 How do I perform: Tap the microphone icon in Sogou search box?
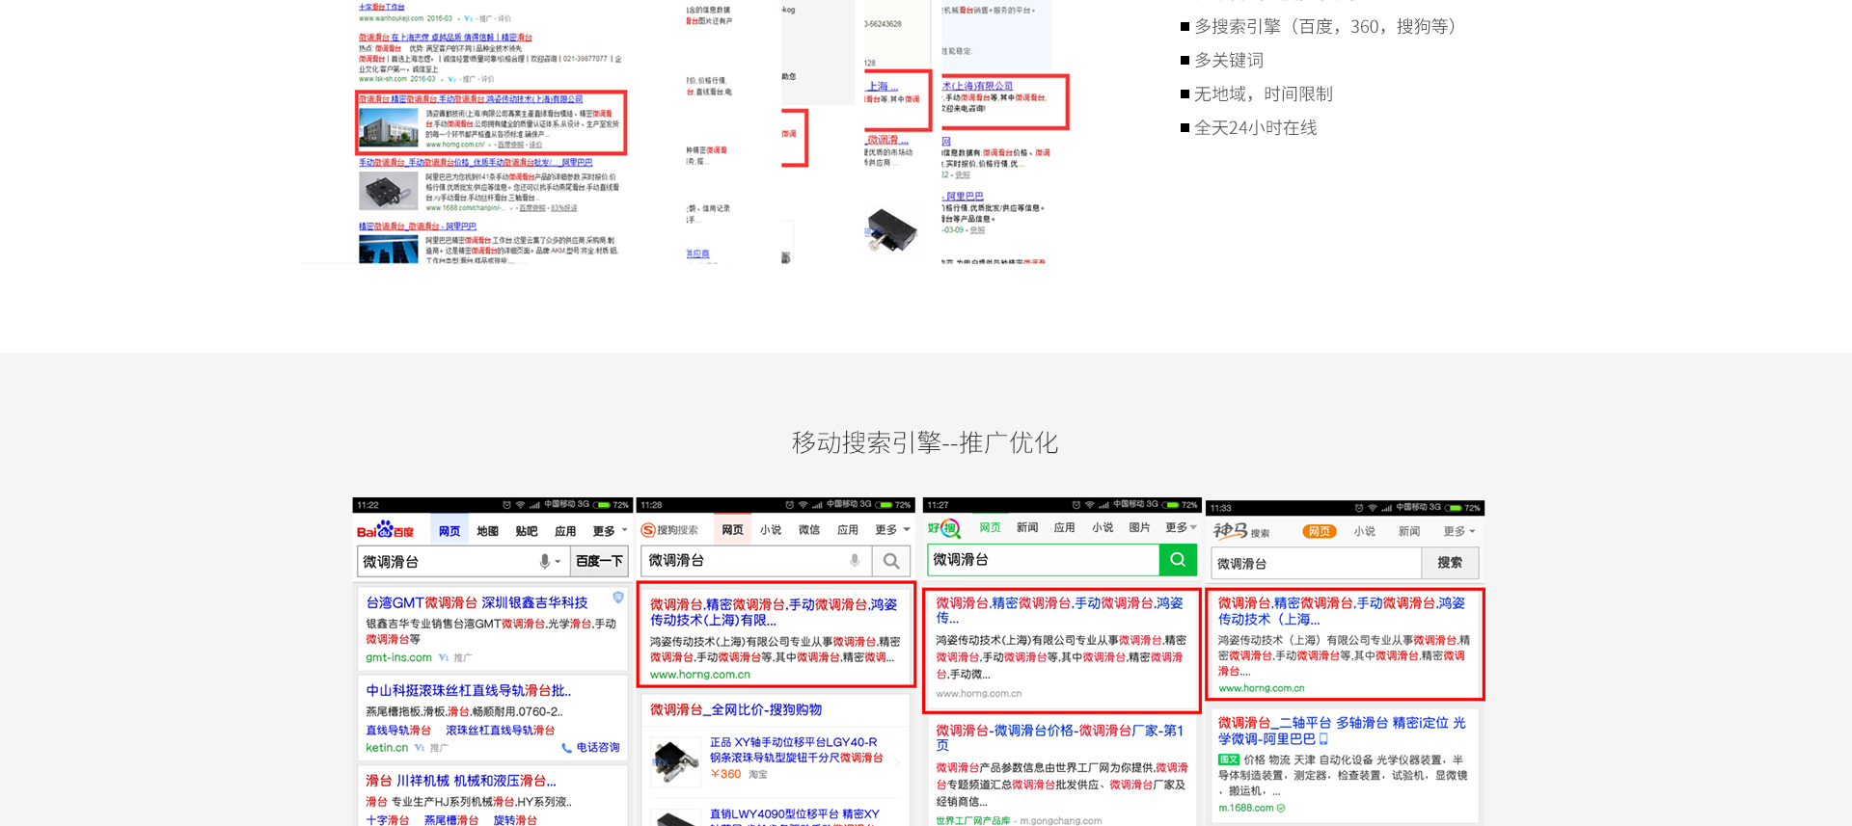click(x=855, y=560)
